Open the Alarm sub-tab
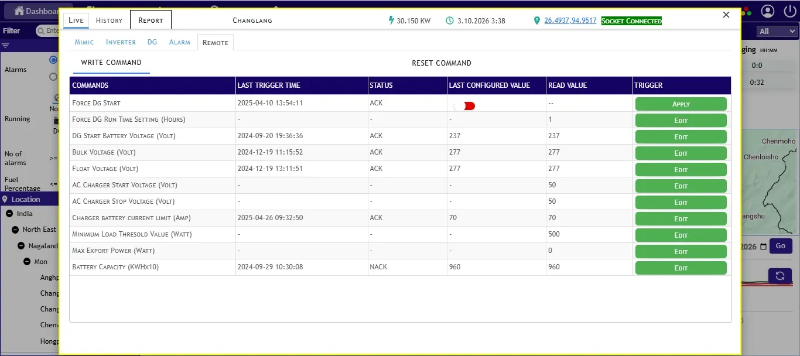Image resolution: width=800 pixels, height=356 pixels. (x=180, y=42)
